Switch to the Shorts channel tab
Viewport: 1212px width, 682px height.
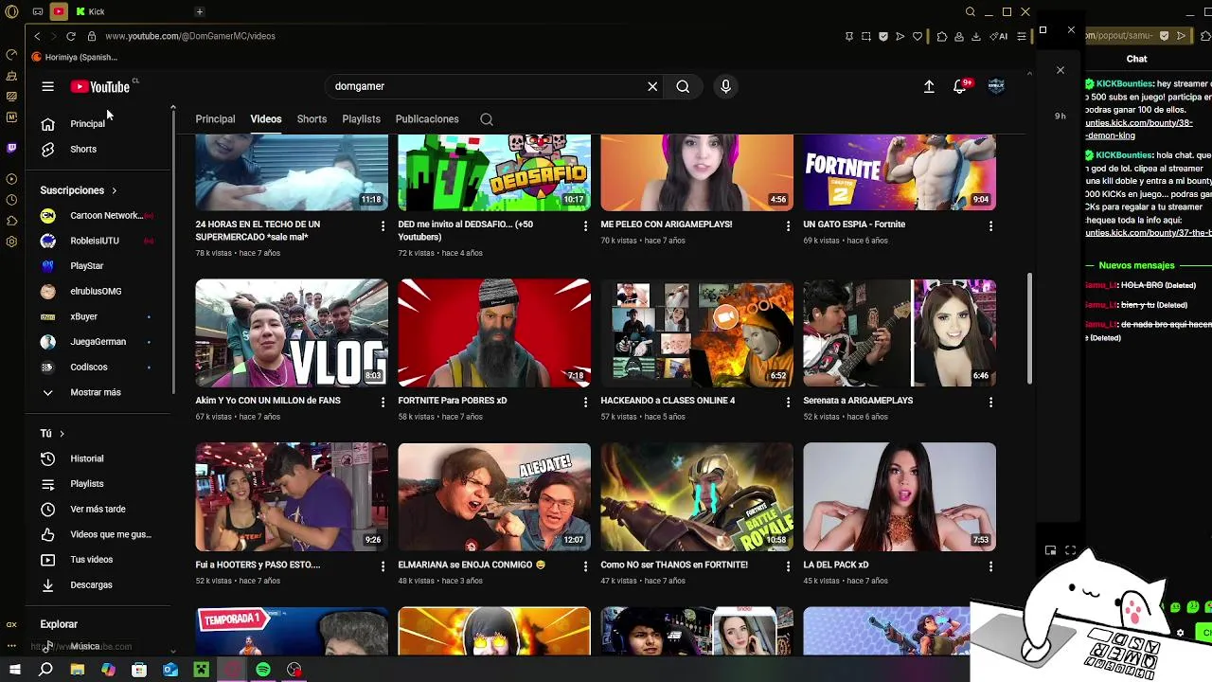(312, 119)
